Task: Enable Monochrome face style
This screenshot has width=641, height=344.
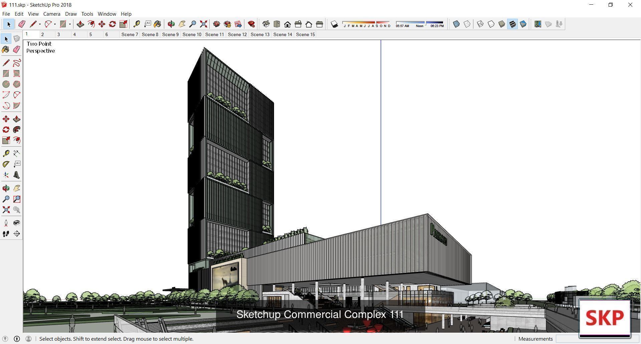Action: [523, 24]
